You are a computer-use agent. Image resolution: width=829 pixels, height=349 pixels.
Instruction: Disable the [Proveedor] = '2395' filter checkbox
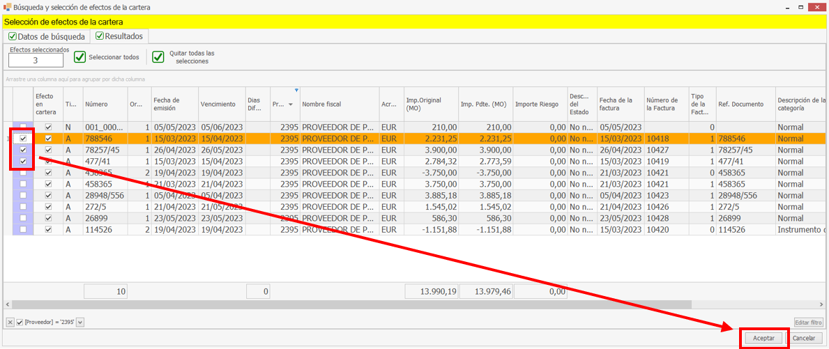(x=20, y=322)
